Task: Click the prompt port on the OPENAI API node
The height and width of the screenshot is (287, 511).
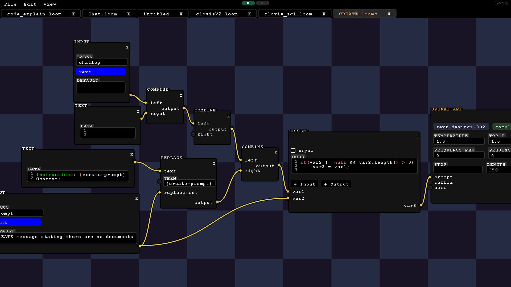Action: point(430,177)
